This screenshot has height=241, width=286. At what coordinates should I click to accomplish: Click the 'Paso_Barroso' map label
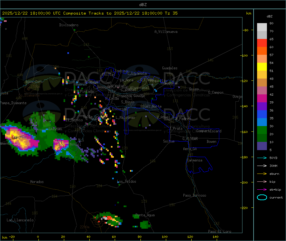pyautogui.click(x=194, y=195)
